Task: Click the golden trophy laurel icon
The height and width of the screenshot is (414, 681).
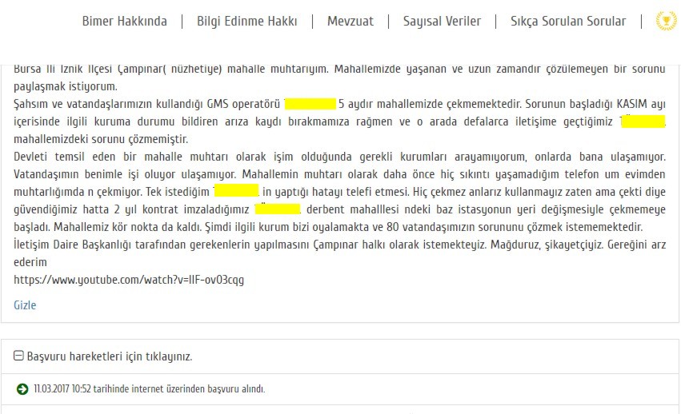Action: coord(667,21)
